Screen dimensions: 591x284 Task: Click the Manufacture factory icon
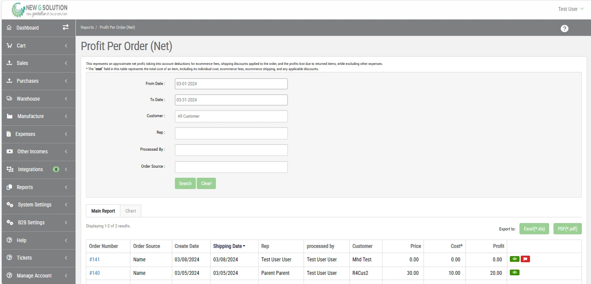10,116
